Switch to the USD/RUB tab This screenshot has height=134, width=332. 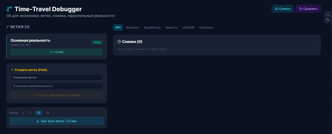click(x=189, y=28)
